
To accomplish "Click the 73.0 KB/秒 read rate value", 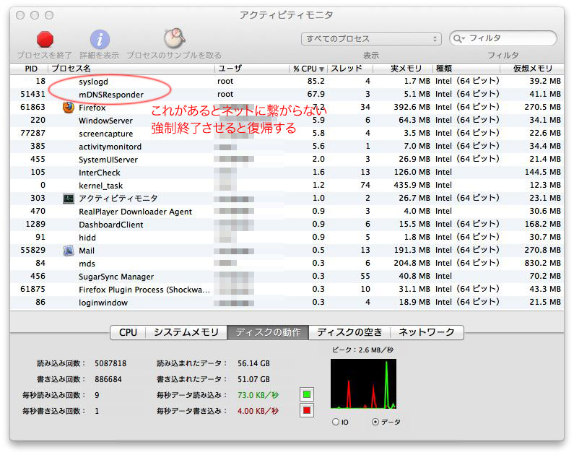I will (x=258, y=395).
